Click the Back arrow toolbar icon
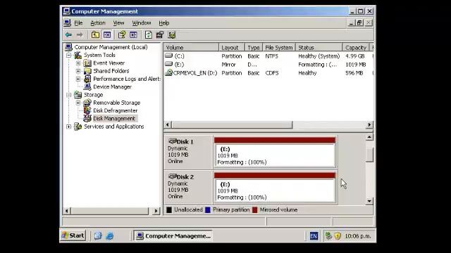 pos(68,35)
